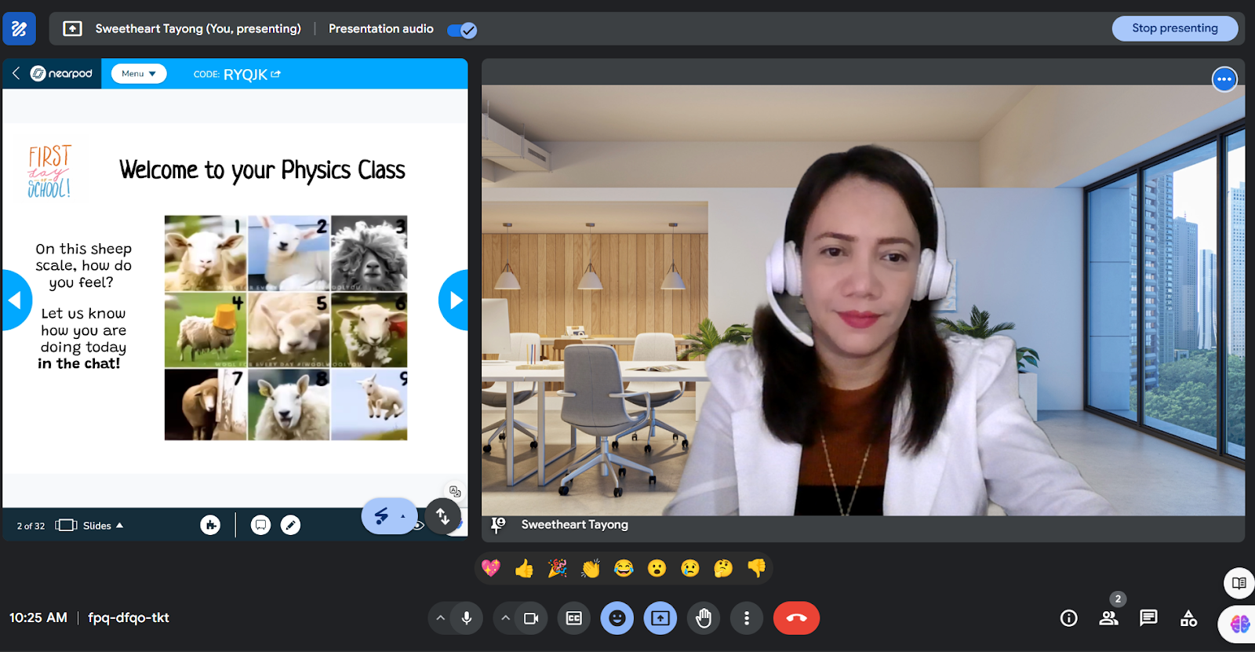Click the share icon next to code RYQJK

pyautogui.click(x=276, y=74)
